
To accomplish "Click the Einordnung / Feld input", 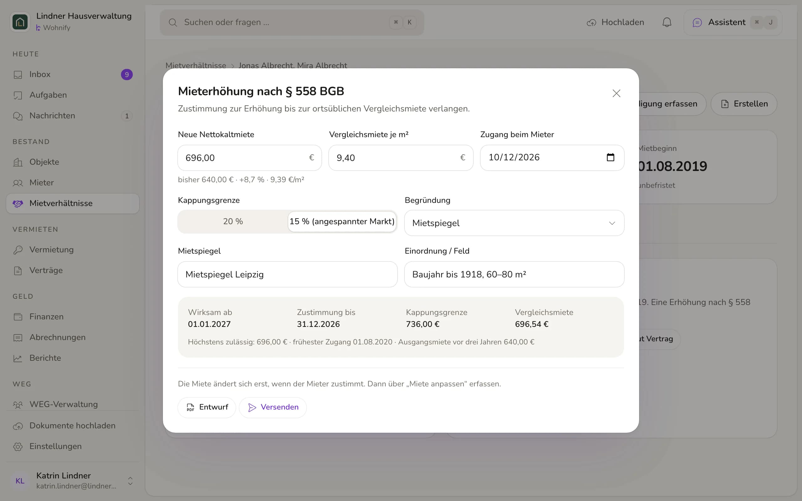I will (514, 274).
